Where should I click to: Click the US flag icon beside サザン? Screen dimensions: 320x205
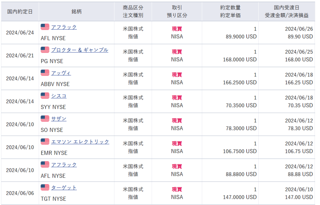tap(45, 119)
